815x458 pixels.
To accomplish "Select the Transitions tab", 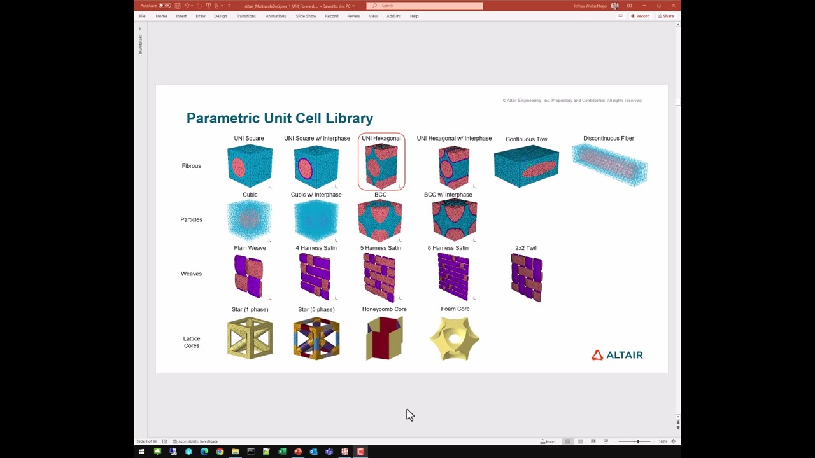I will tap(246, 16).
